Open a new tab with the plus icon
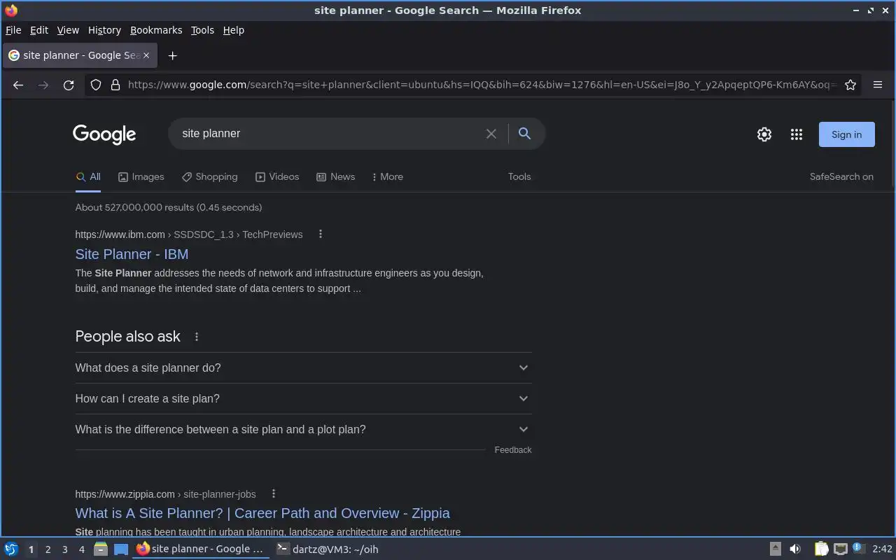This screenshot has height=560, width=896. pyautogui.click(x=172, y=55)
